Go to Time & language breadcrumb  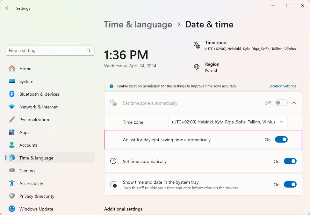pos(138,25)
